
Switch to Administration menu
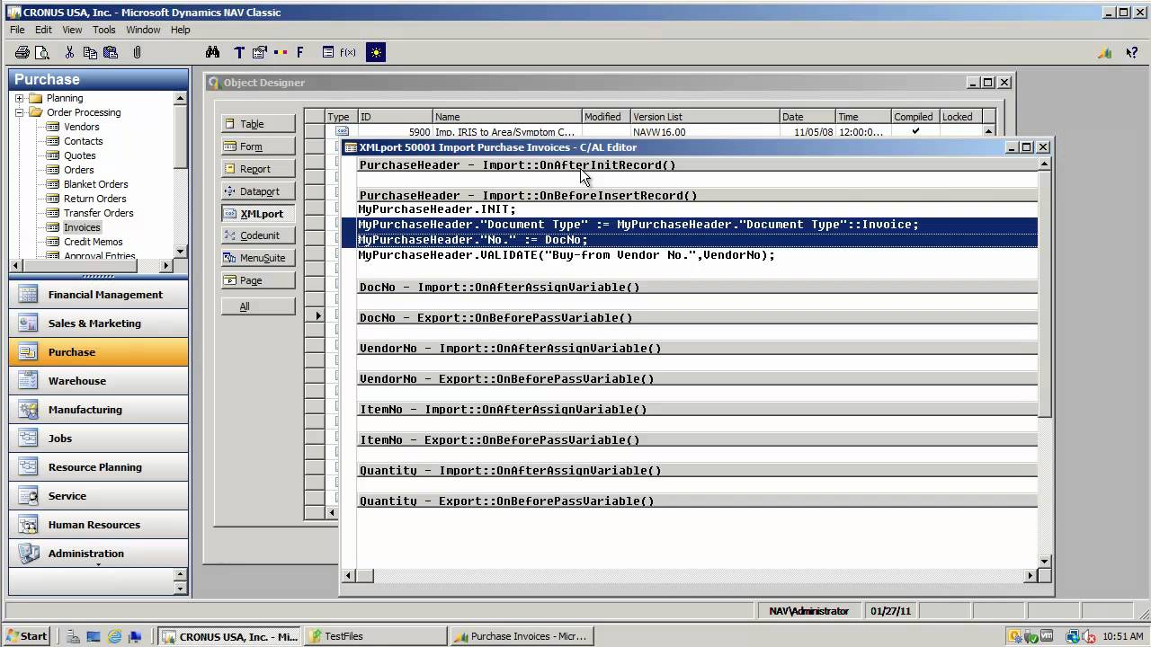(x=99, y=554)
